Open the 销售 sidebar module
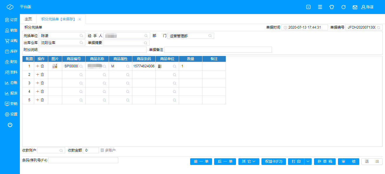Viewport: 385px width, 174px height. coord(11,30)
